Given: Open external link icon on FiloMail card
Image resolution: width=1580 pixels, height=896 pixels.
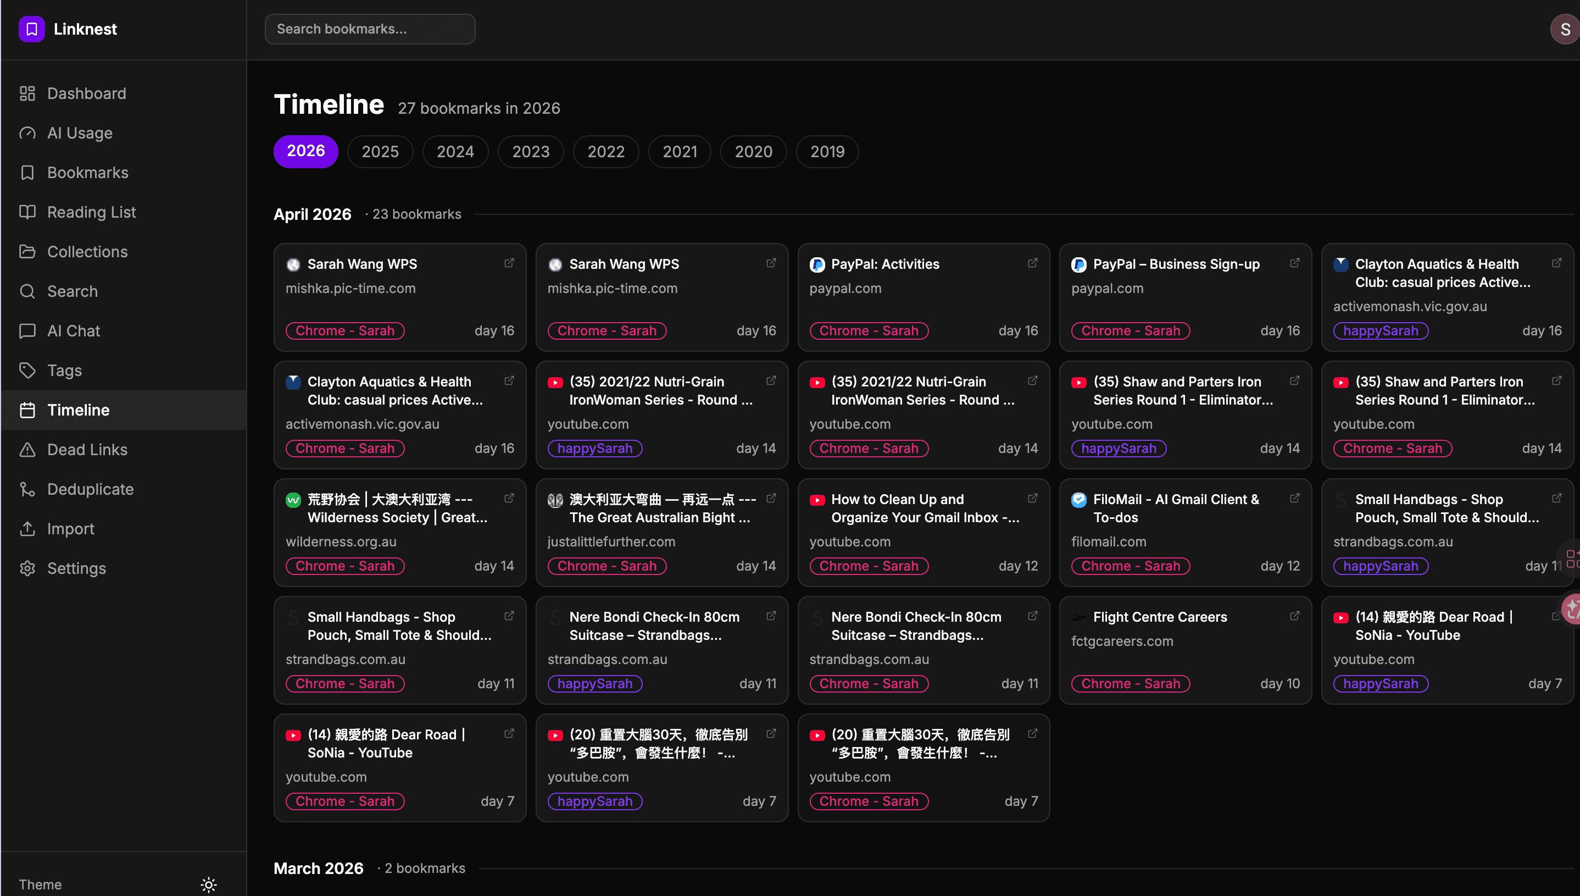Looking at the screenshot, I should [x=1295, y=499].
